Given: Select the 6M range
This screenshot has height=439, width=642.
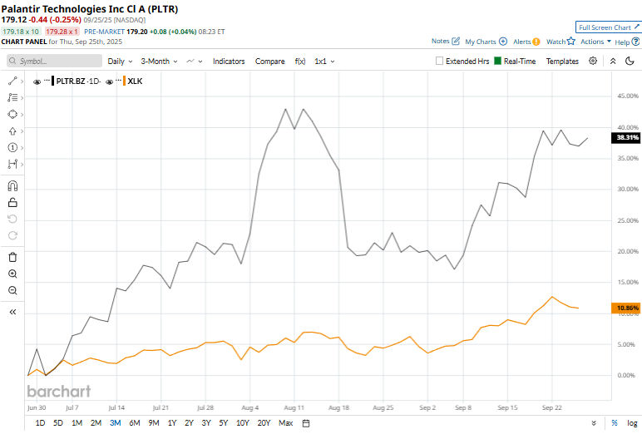Looking at the screenshot, I should point(135,423).
